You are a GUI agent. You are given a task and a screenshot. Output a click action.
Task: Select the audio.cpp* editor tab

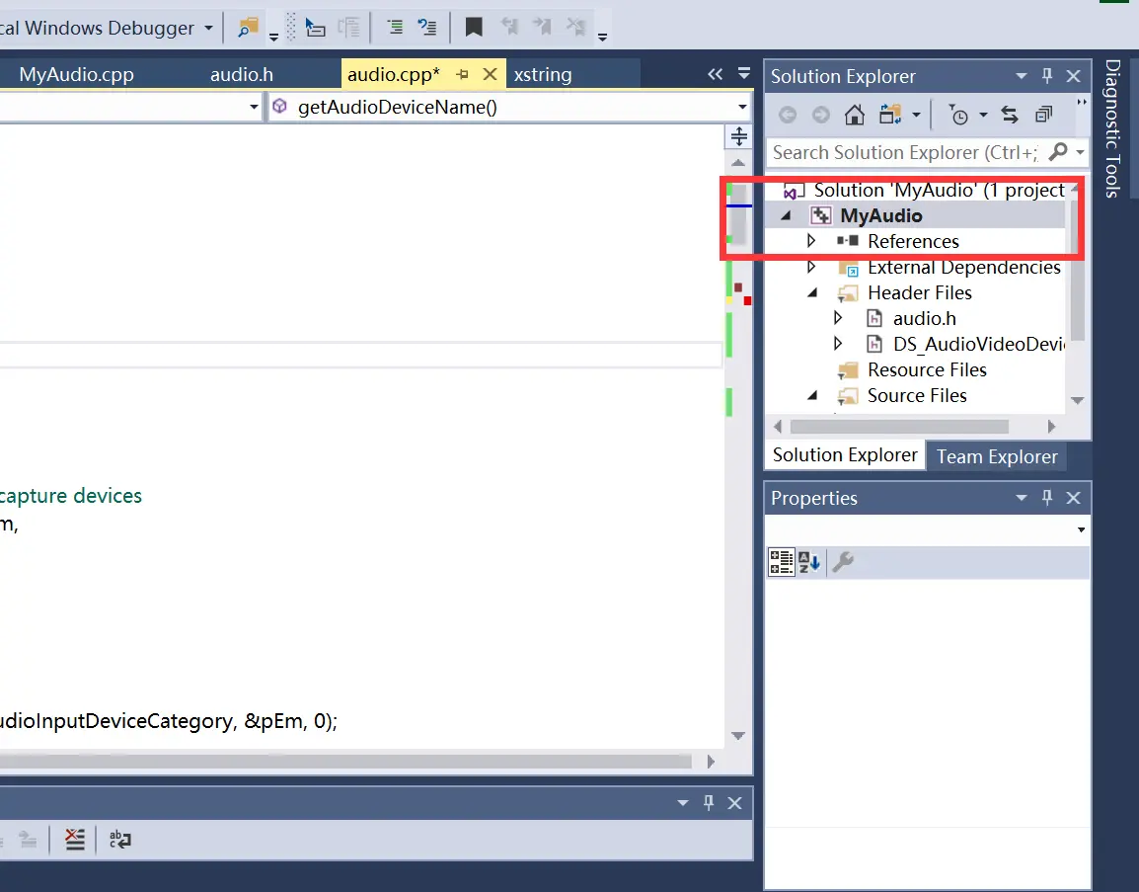pos(394,74)
